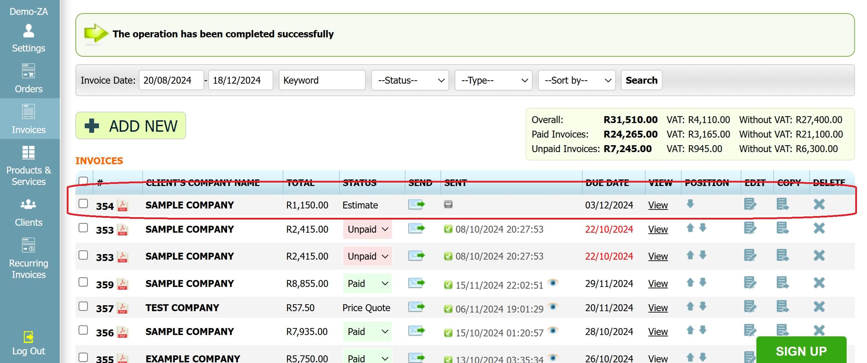Check the box for invoice 354
Screen dimensions: 867x363
83,204
